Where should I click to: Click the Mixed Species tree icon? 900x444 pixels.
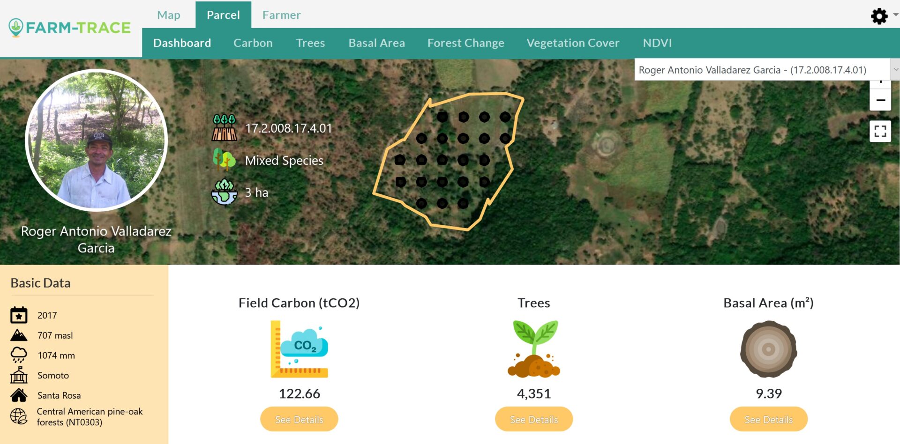[x=224, y=160]
